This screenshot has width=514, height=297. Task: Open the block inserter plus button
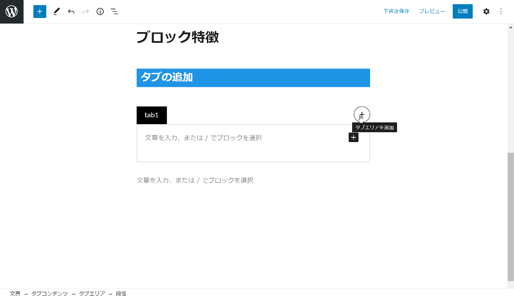point(39,12)
